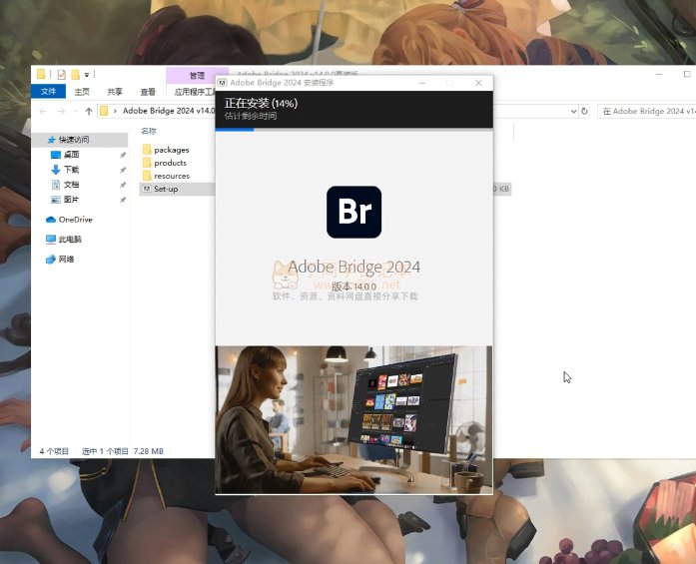Click the pin icon beside 桌面
The width and height of the screenshot is (696, 564).
coord(123,155)
